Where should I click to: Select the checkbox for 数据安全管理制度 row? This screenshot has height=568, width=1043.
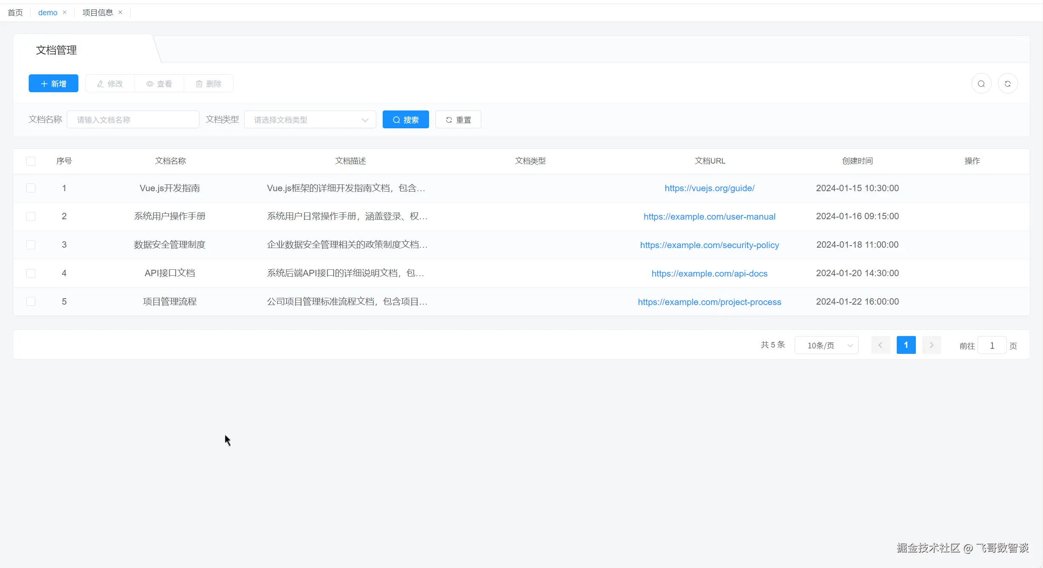pyautogui.click(x=31, y=245)
